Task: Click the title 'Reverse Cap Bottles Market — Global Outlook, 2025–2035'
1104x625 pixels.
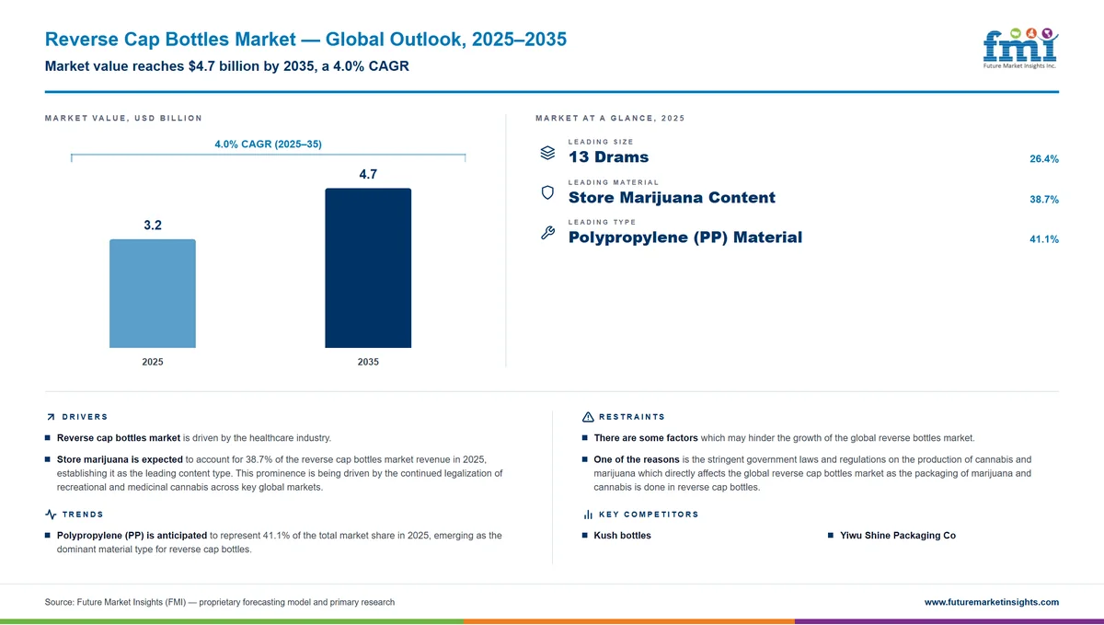Action: pyautogui.click(x=305, y=40)
